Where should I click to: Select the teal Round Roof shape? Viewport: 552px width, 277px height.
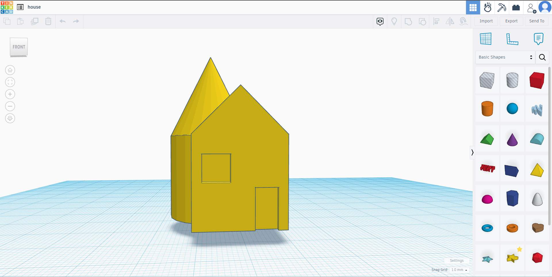(537, 139)
